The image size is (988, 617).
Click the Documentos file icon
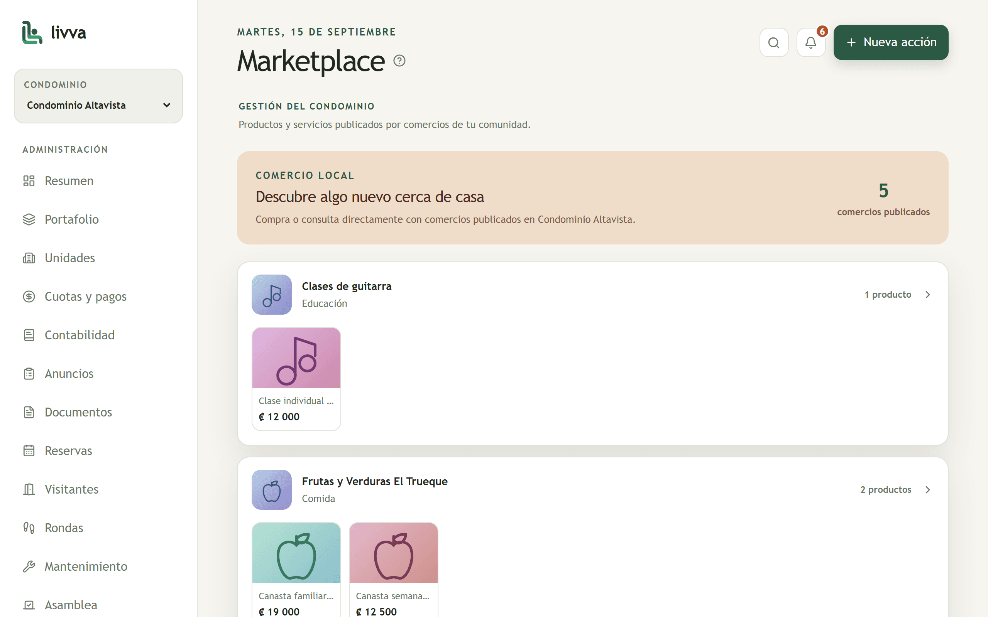pyautogui.click(x=29, y=412)
